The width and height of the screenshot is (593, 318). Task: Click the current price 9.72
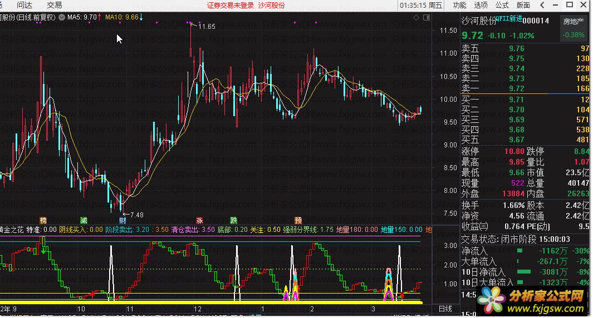click(x=472, y=36)
